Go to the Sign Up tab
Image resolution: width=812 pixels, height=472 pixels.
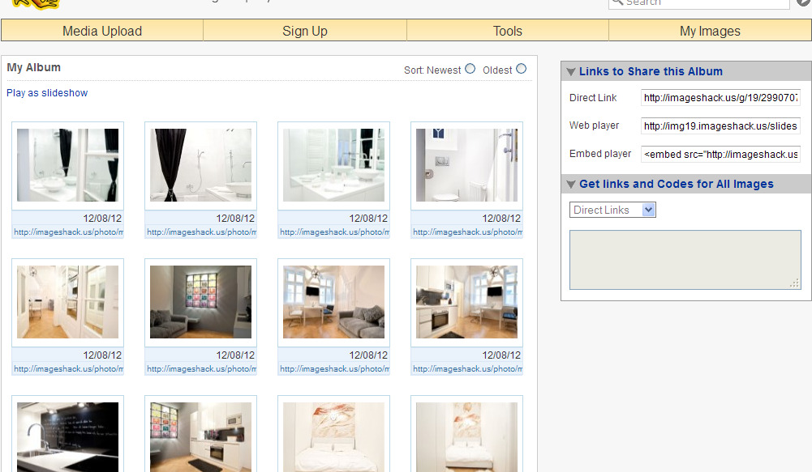[x=304, y=31]
